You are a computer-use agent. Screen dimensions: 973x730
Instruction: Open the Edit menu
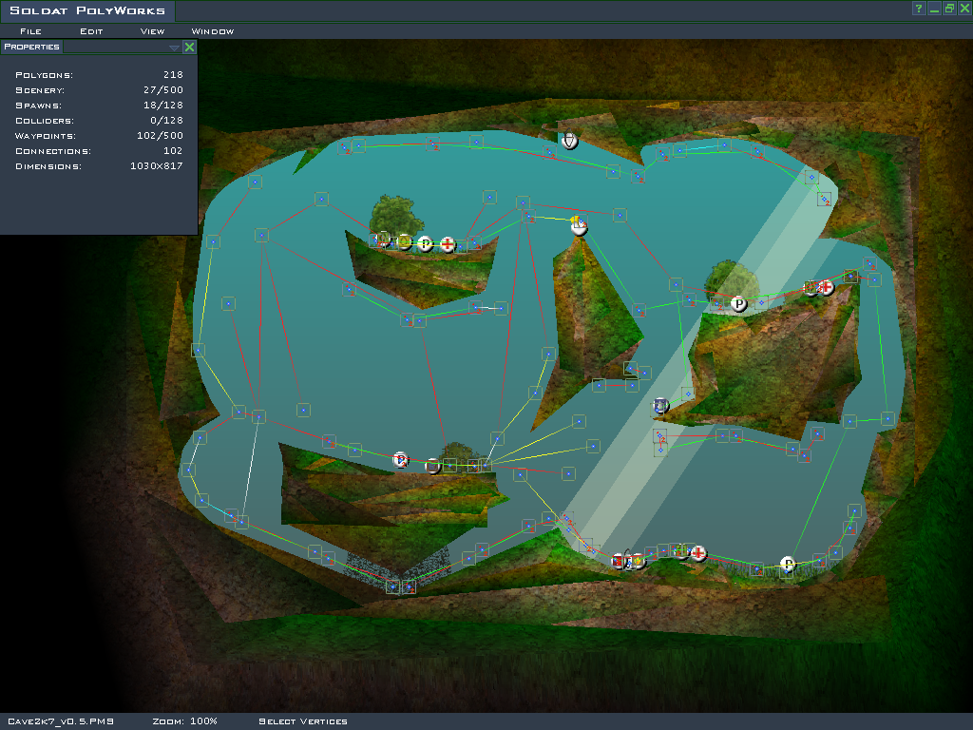(x=91, y=31)
